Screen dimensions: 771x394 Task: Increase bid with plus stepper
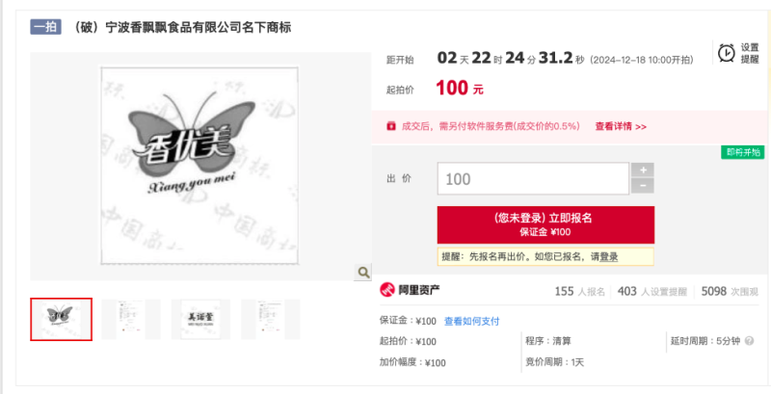point(643,170)
